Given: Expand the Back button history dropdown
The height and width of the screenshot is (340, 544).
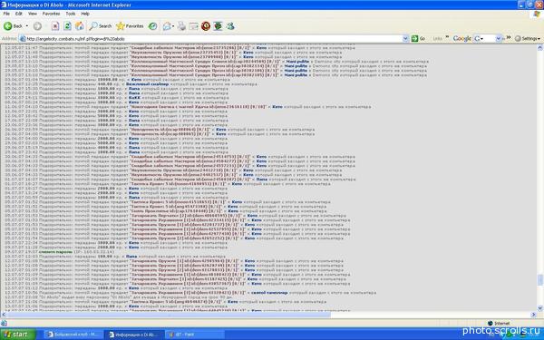Looking at the screenshot, I should pos(27,26).
